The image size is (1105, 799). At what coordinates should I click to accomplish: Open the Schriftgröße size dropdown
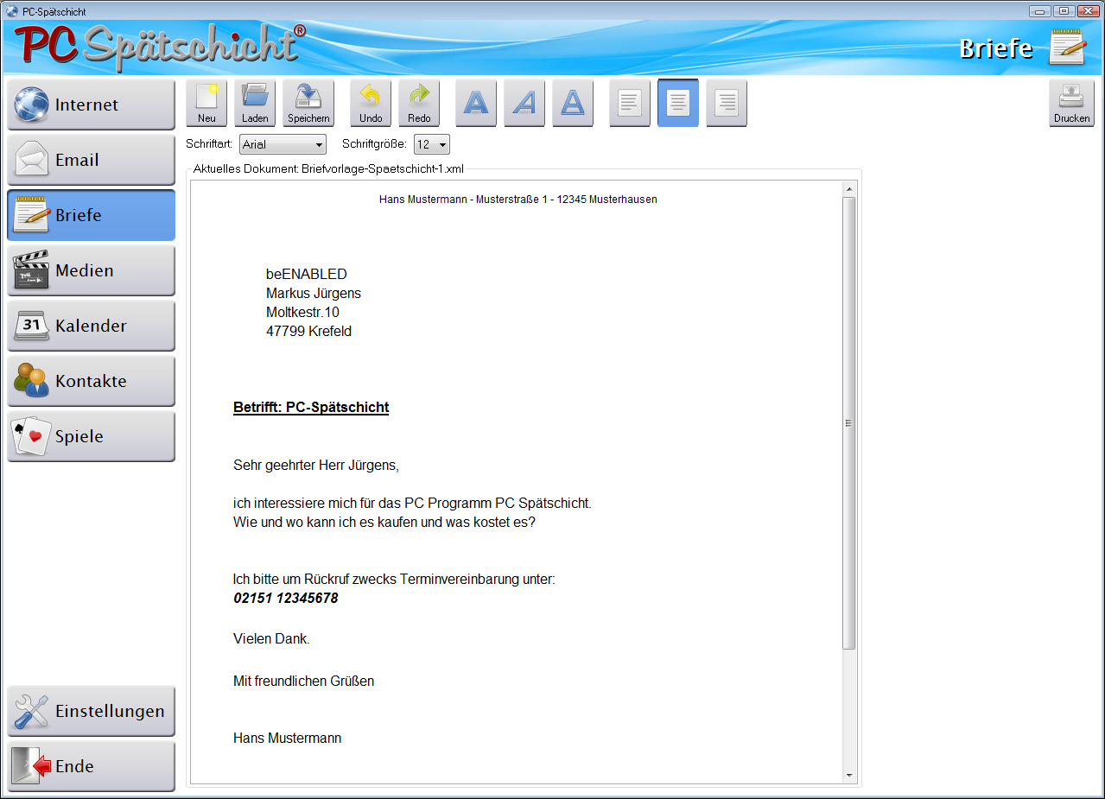(x=432, y=144)
